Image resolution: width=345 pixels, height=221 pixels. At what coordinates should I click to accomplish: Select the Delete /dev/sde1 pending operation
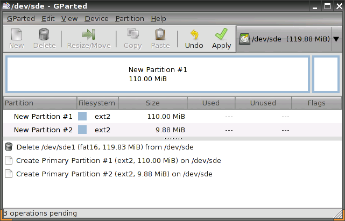(105, 147)
